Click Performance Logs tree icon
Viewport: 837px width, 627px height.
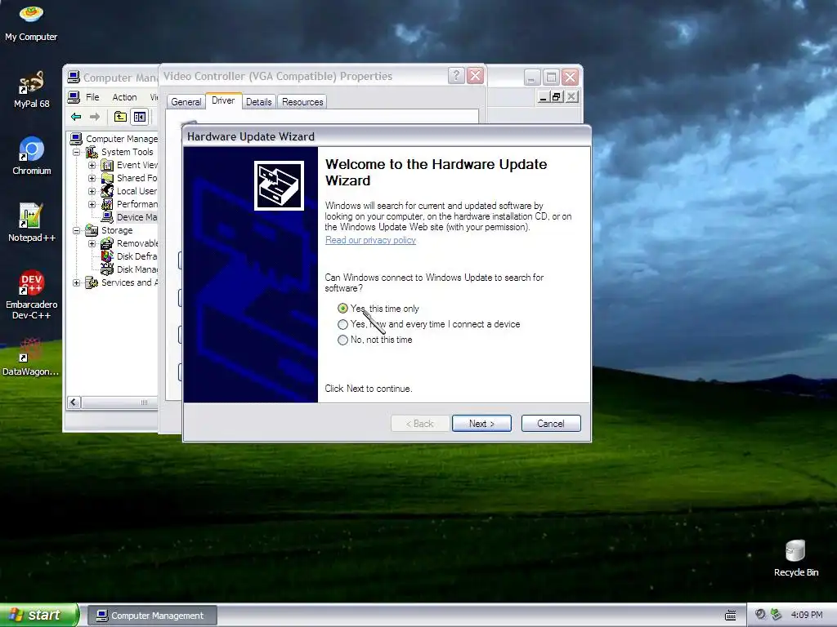click(x=107, y=204)
